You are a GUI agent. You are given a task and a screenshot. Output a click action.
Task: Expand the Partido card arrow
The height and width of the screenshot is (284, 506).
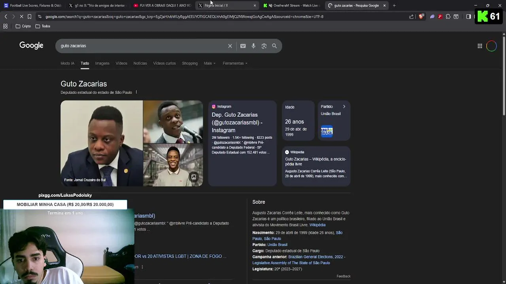(344, 106)
